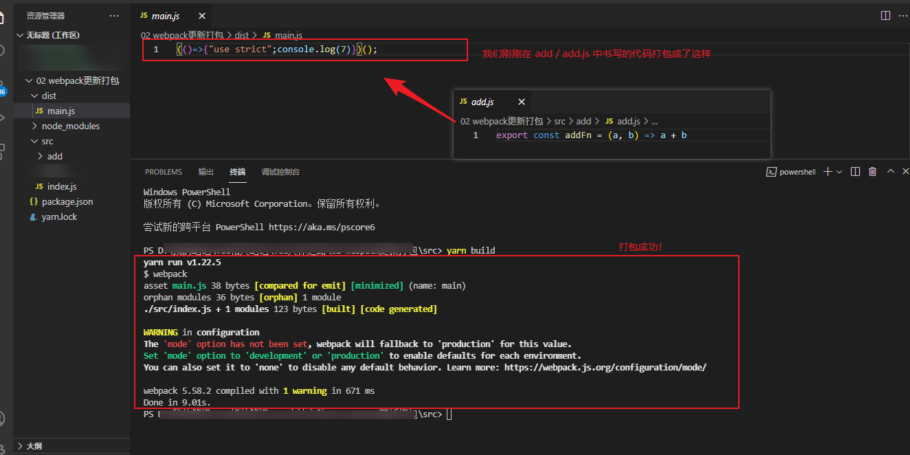The image size is (910, 455).
Task: Create a new terminal with plus icon
Action: 828,172
